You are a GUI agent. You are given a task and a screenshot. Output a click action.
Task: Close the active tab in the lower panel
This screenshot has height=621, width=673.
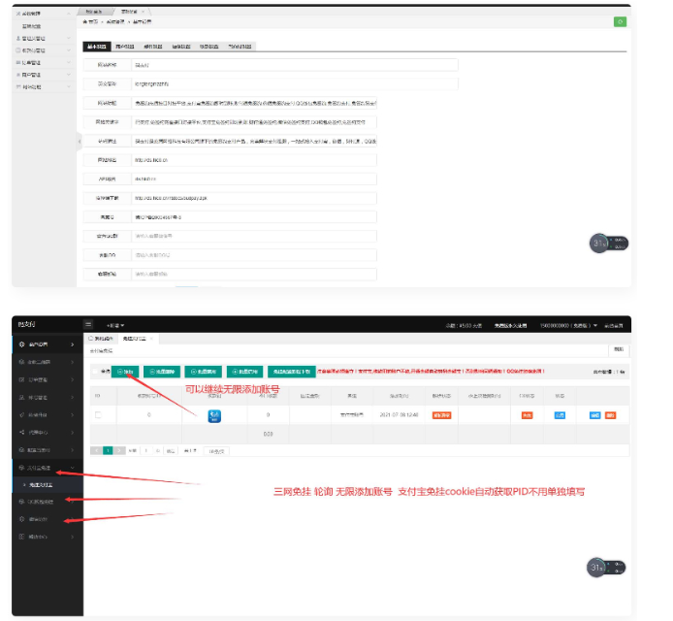(150, 338)
